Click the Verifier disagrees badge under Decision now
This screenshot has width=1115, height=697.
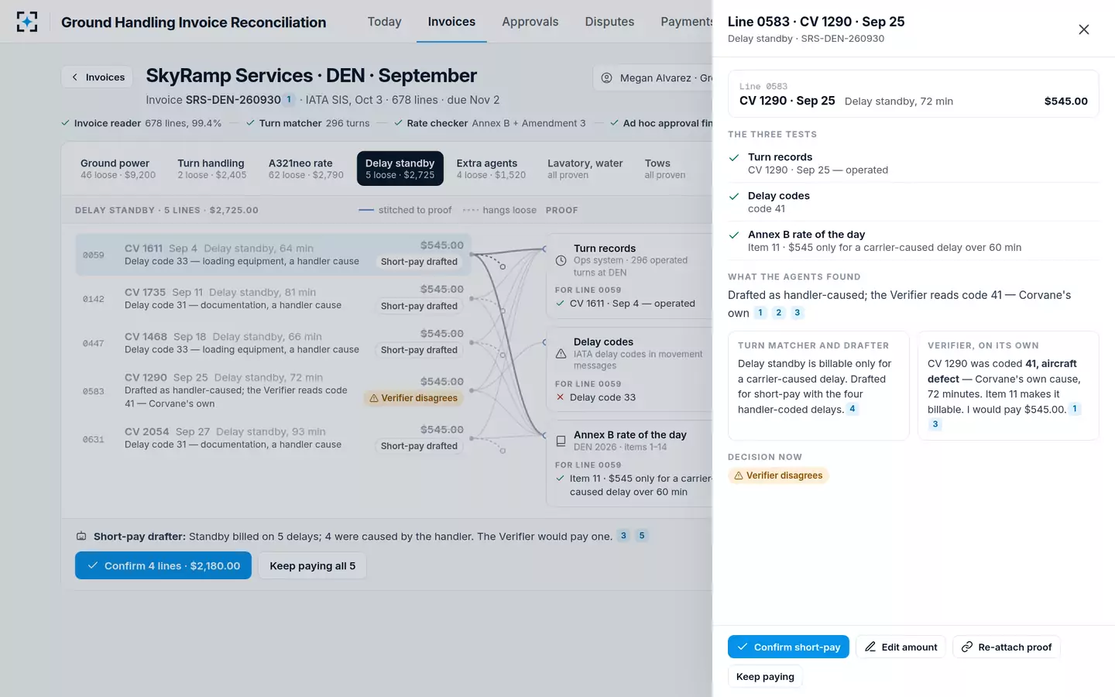point(778,476)
